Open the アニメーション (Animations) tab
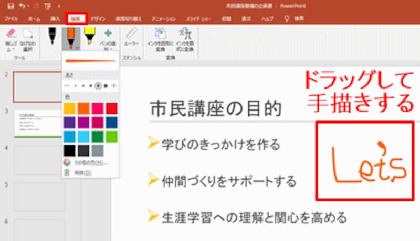This screenshot has width=420, height=241. 164,19
